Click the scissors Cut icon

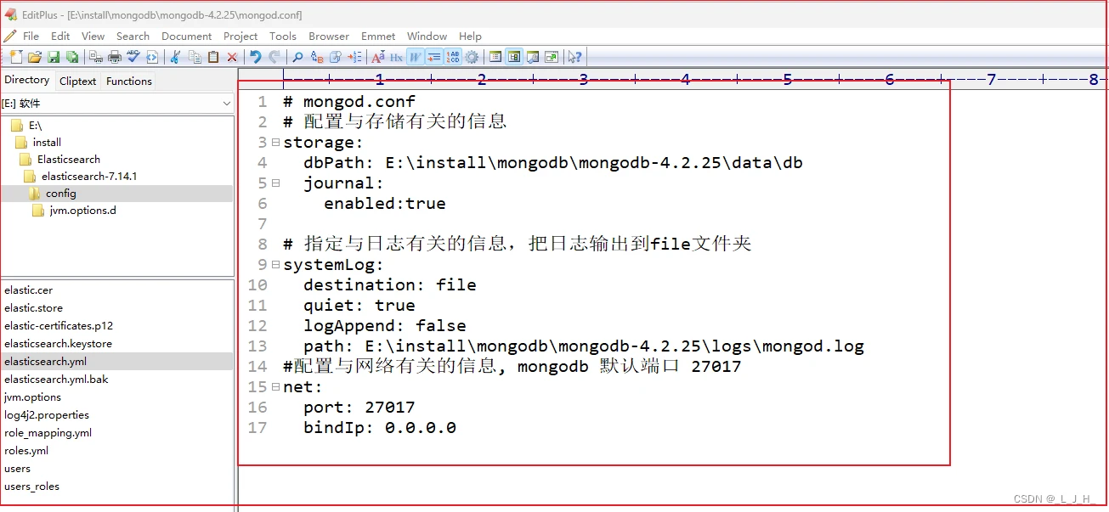[176, 57]
